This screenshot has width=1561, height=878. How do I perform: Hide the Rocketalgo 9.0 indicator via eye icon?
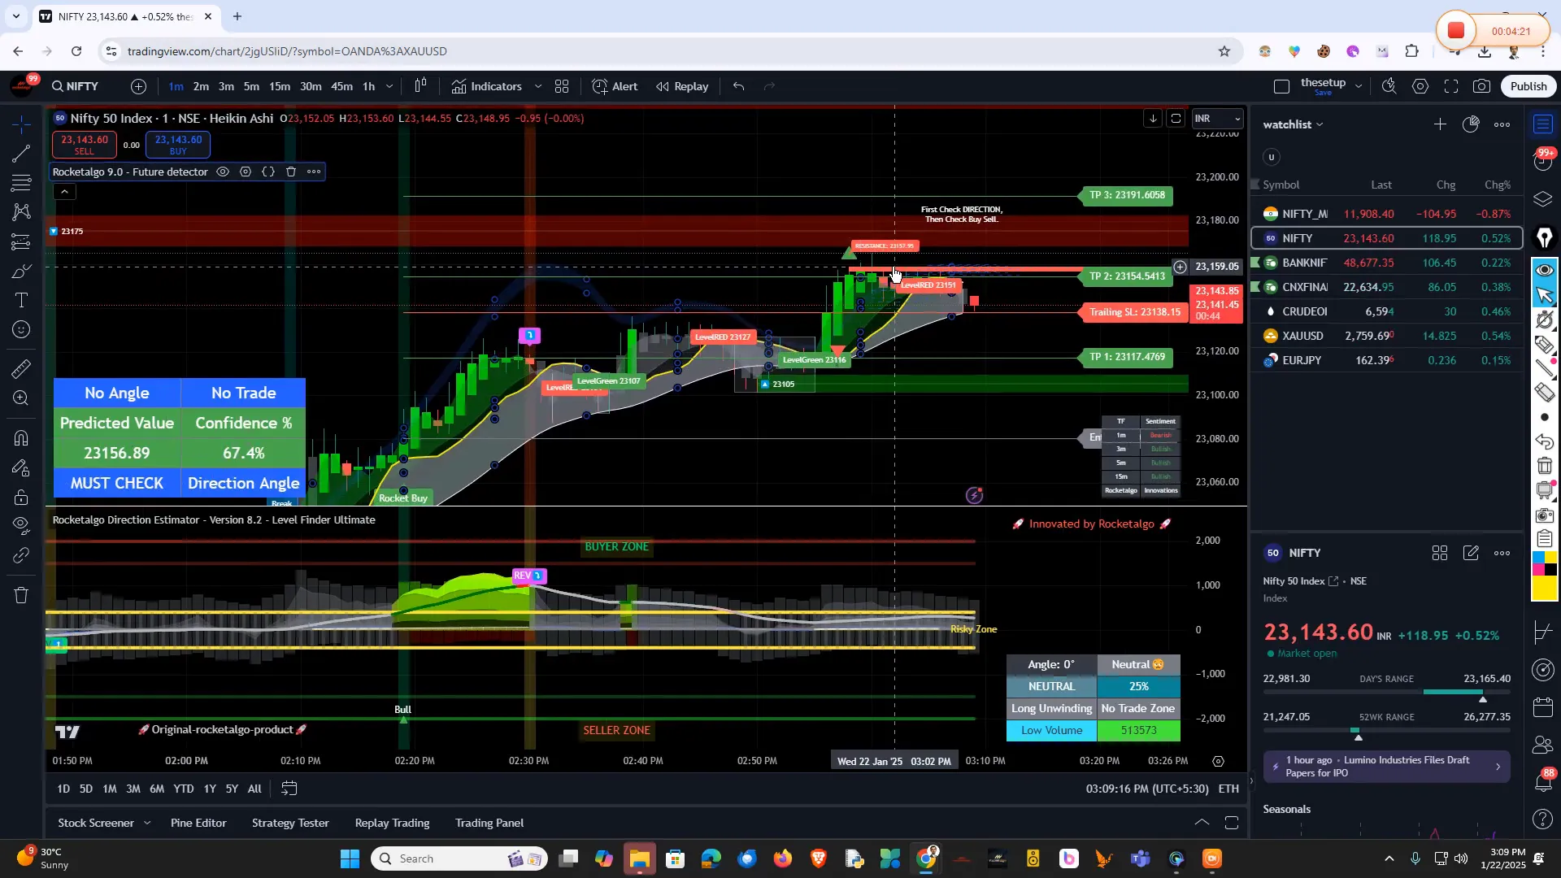coord(223,172)
